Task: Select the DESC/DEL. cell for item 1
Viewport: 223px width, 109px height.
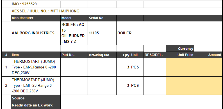Action: [155, 67]
